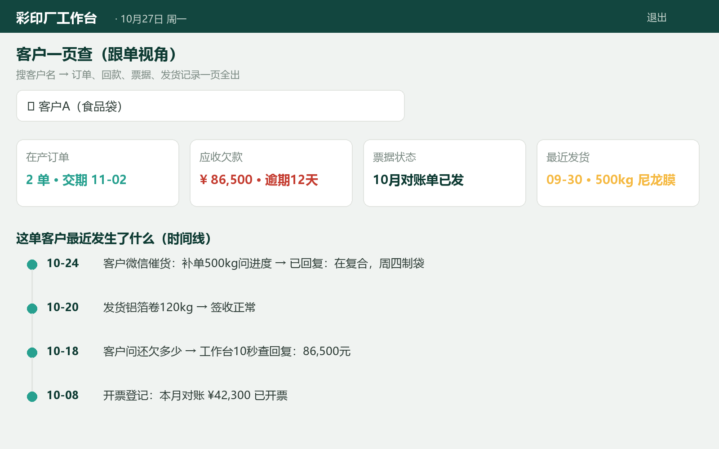Click the entry 开票登记：本月对账 ¥42,300 已开票

click(x=195, y=395)
